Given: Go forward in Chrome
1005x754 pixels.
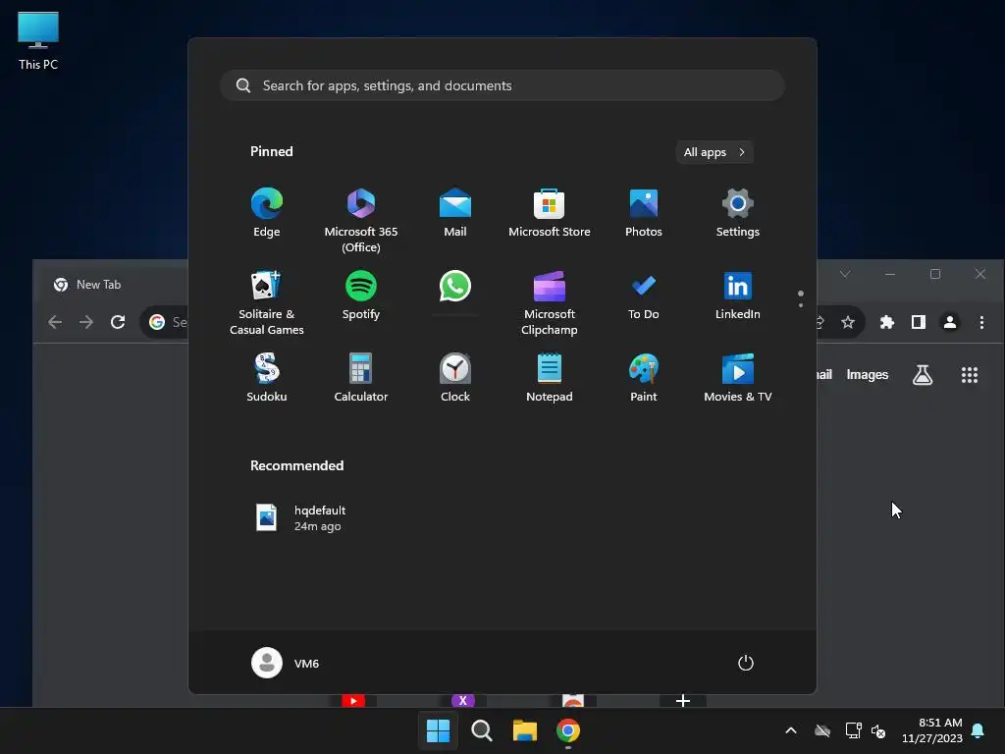Looking at the screenshot, I should click(x=86, y=322).
